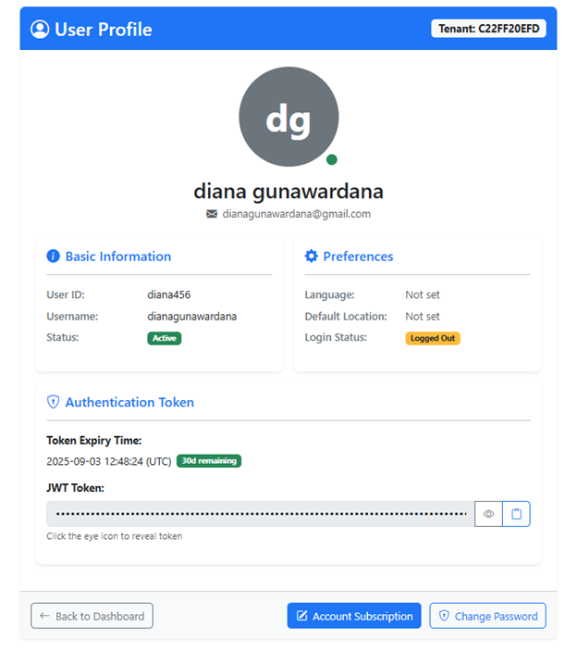Go back to Dashboard
This screenshot has height=651, width=577.
92,616
